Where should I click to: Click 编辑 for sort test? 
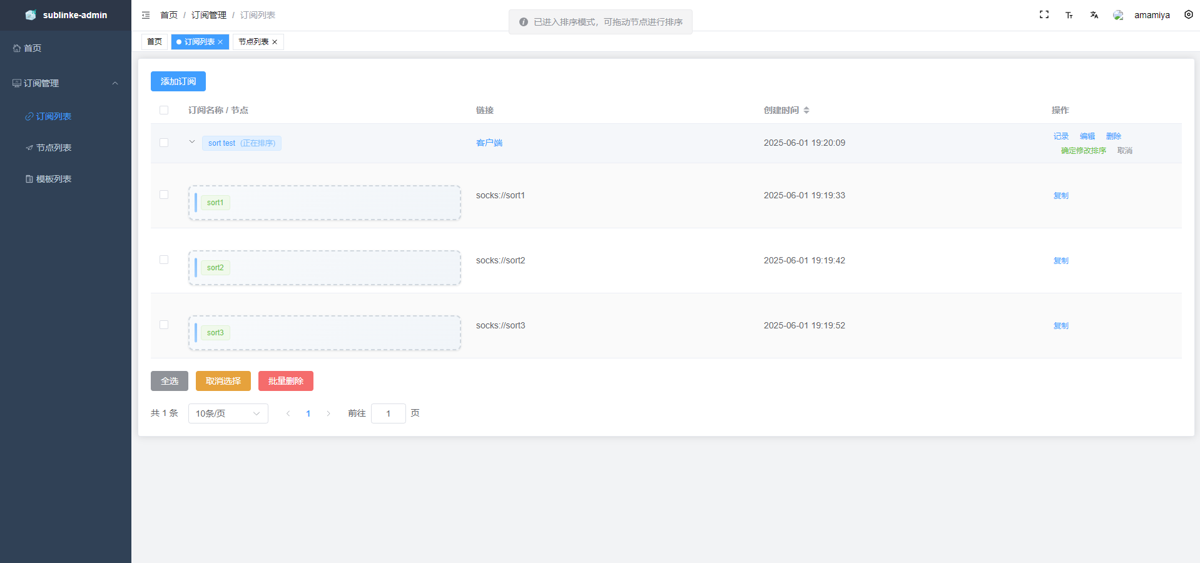[x=1087, y=136]
